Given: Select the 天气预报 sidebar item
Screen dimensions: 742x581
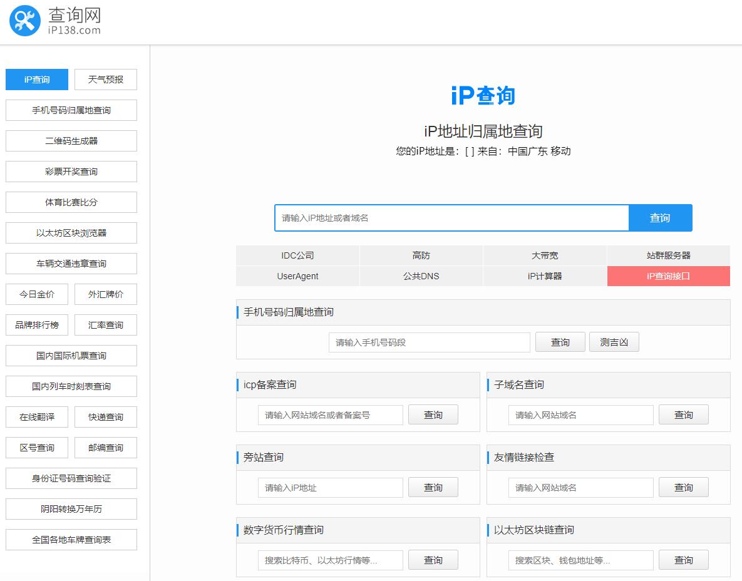Looking at the screenshot, I should (105, 80).
